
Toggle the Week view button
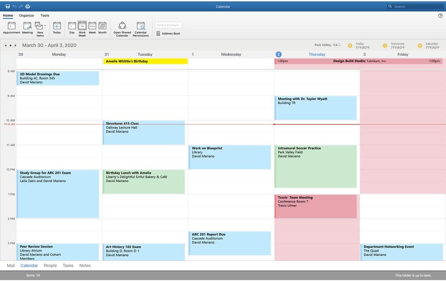pyautogui.click(x=92, y=27)
